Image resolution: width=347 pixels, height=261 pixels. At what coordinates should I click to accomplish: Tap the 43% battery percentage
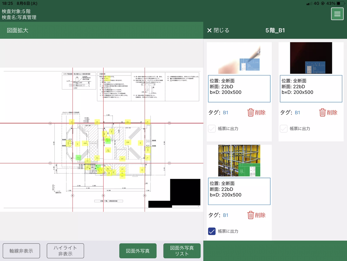click(x=331, y=4)
